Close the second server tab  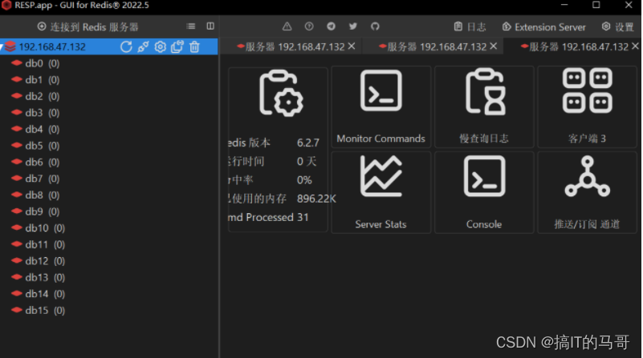[494, 46]
